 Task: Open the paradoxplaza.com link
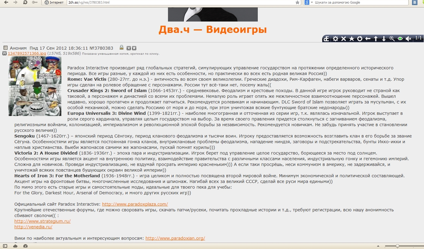pyautogui.click(x=135, y=204)
